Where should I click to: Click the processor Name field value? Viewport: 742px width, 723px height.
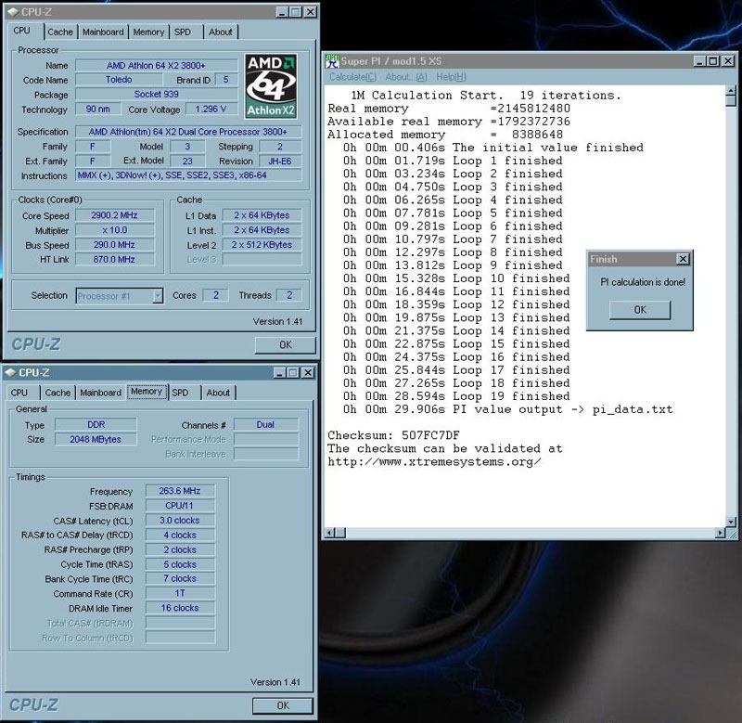156,65
